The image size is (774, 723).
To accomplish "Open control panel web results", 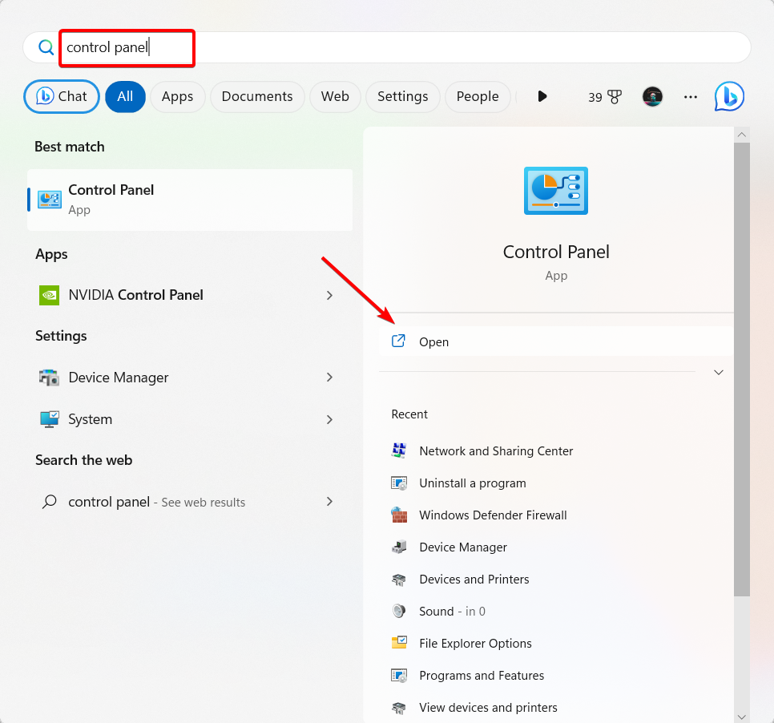I will (190, 502).
